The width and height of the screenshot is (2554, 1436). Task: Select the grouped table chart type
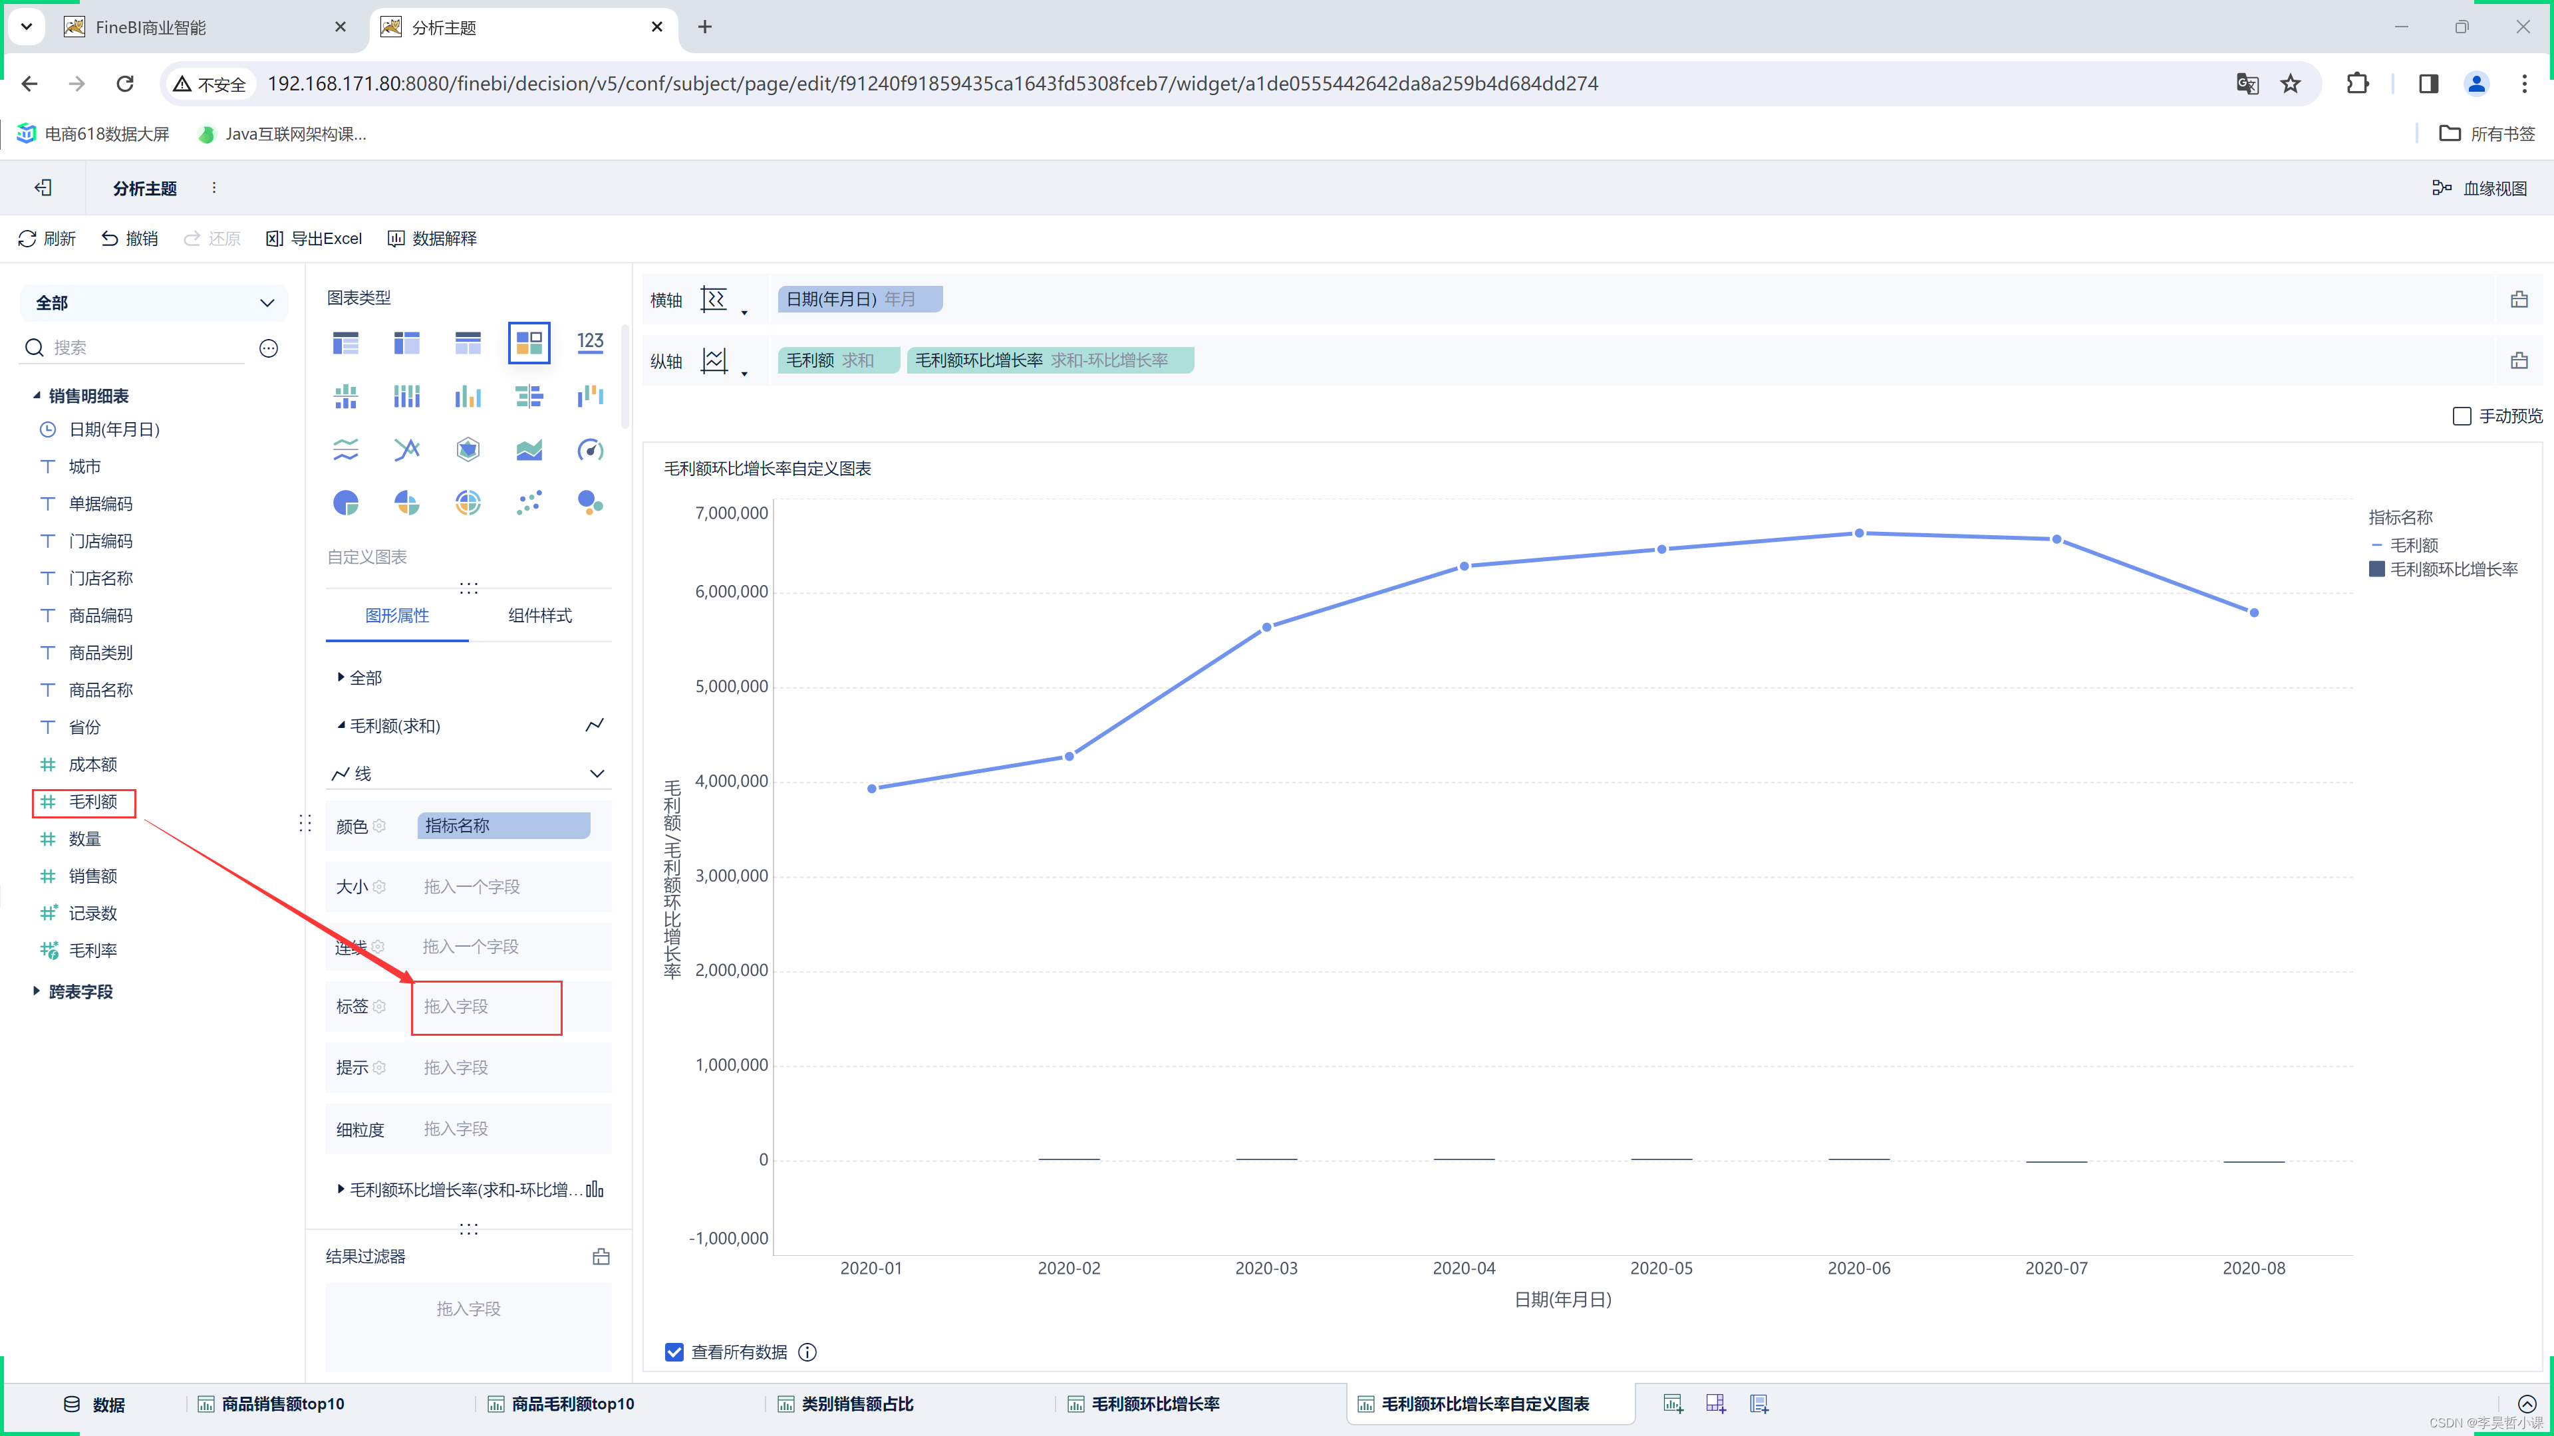coord(346,344)
